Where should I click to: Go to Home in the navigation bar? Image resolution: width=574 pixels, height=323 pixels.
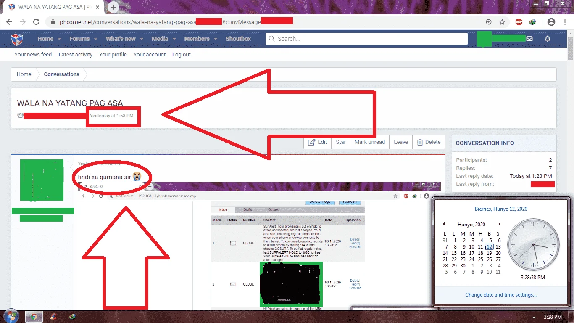[45, 39]
